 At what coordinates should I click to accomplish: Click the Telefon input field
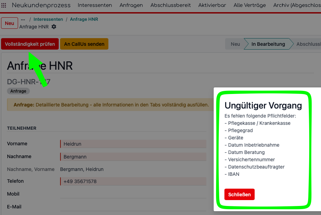coord(133,181)
